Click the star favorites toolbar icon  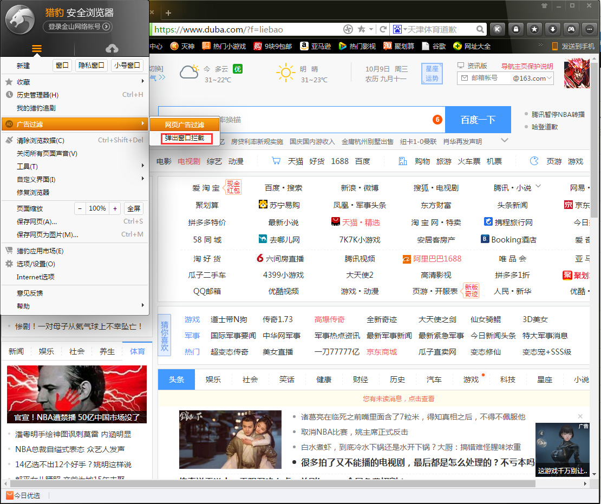click(x=534, y=29)
